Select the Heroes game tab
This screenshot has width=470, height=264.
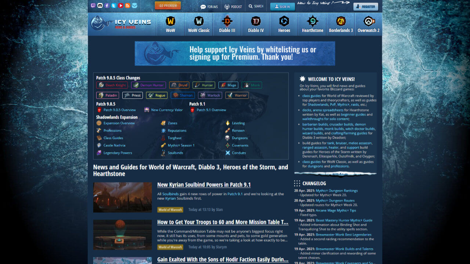coord(284,24)
